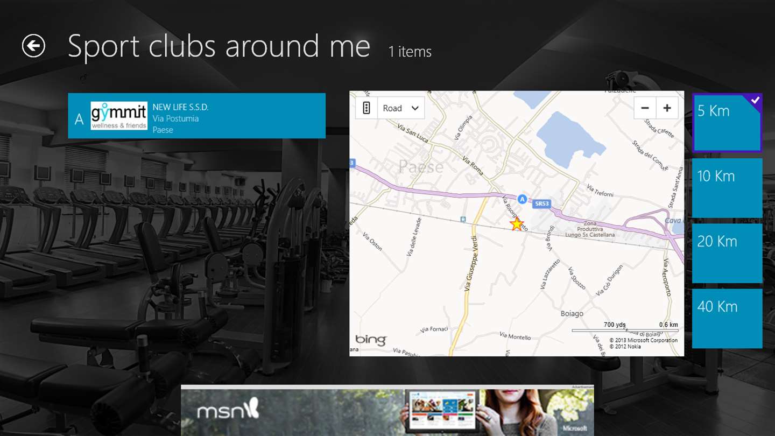Go back using the circled arrow
Screen dimensions: 775x436
33,46
